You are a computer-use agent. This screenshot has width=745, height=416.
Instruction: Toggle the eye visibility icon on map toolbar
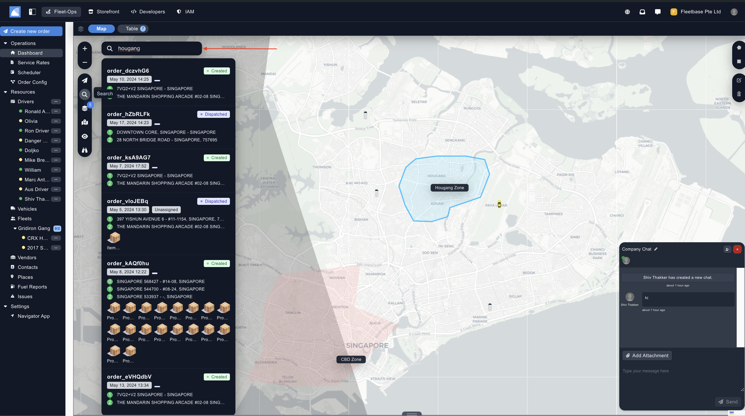(85, 136)
